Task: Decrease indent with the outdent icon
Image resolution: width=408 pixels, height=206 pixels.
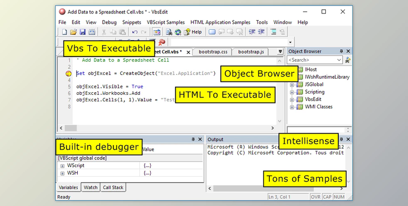Action: (x=252, y=32)
